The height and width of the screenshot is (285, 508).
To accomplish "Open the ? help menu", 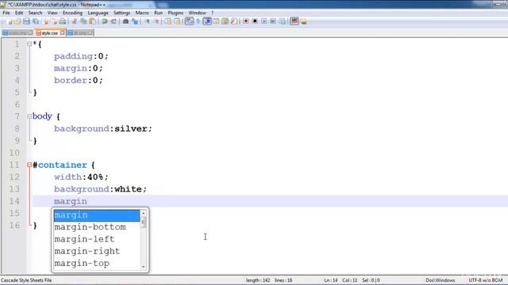I will tap(213, 13).
